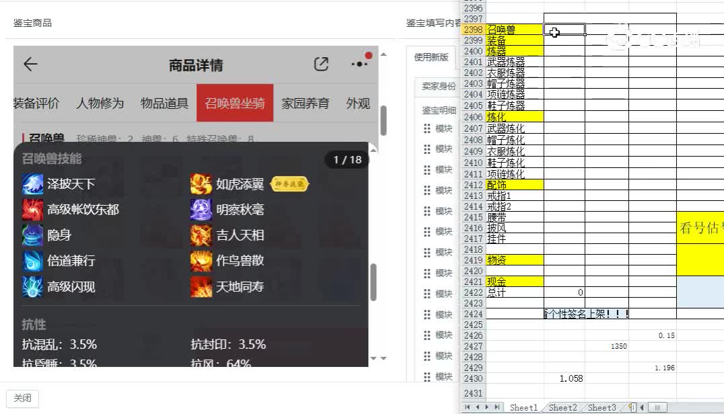This screenshot has width=724, height=414.
Task: Open the three-dot more options menu
Action: (359, 64)
